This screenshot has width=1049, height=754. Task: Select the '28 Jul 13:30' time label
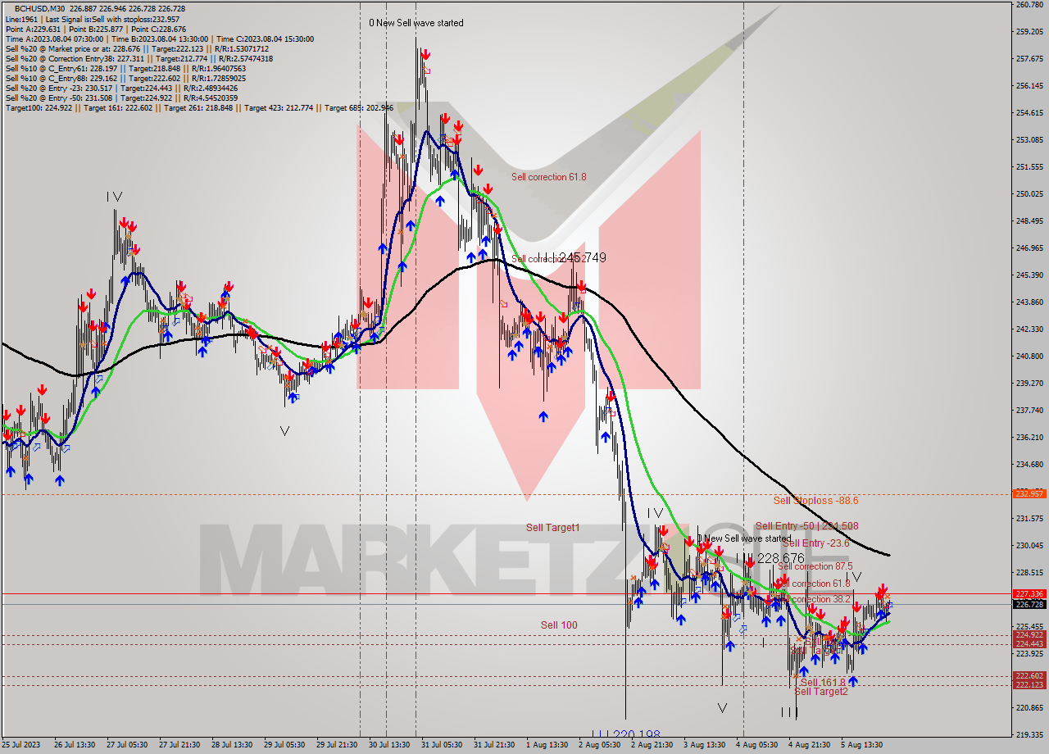coord(232,745)
